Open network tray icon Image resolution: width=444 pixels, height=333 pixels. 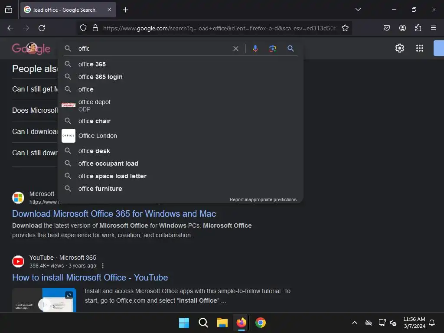(x=382, y=323)
